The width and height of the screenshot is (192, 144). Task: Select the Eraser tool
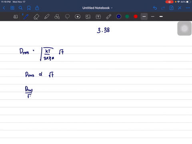(x=36, y=17)
